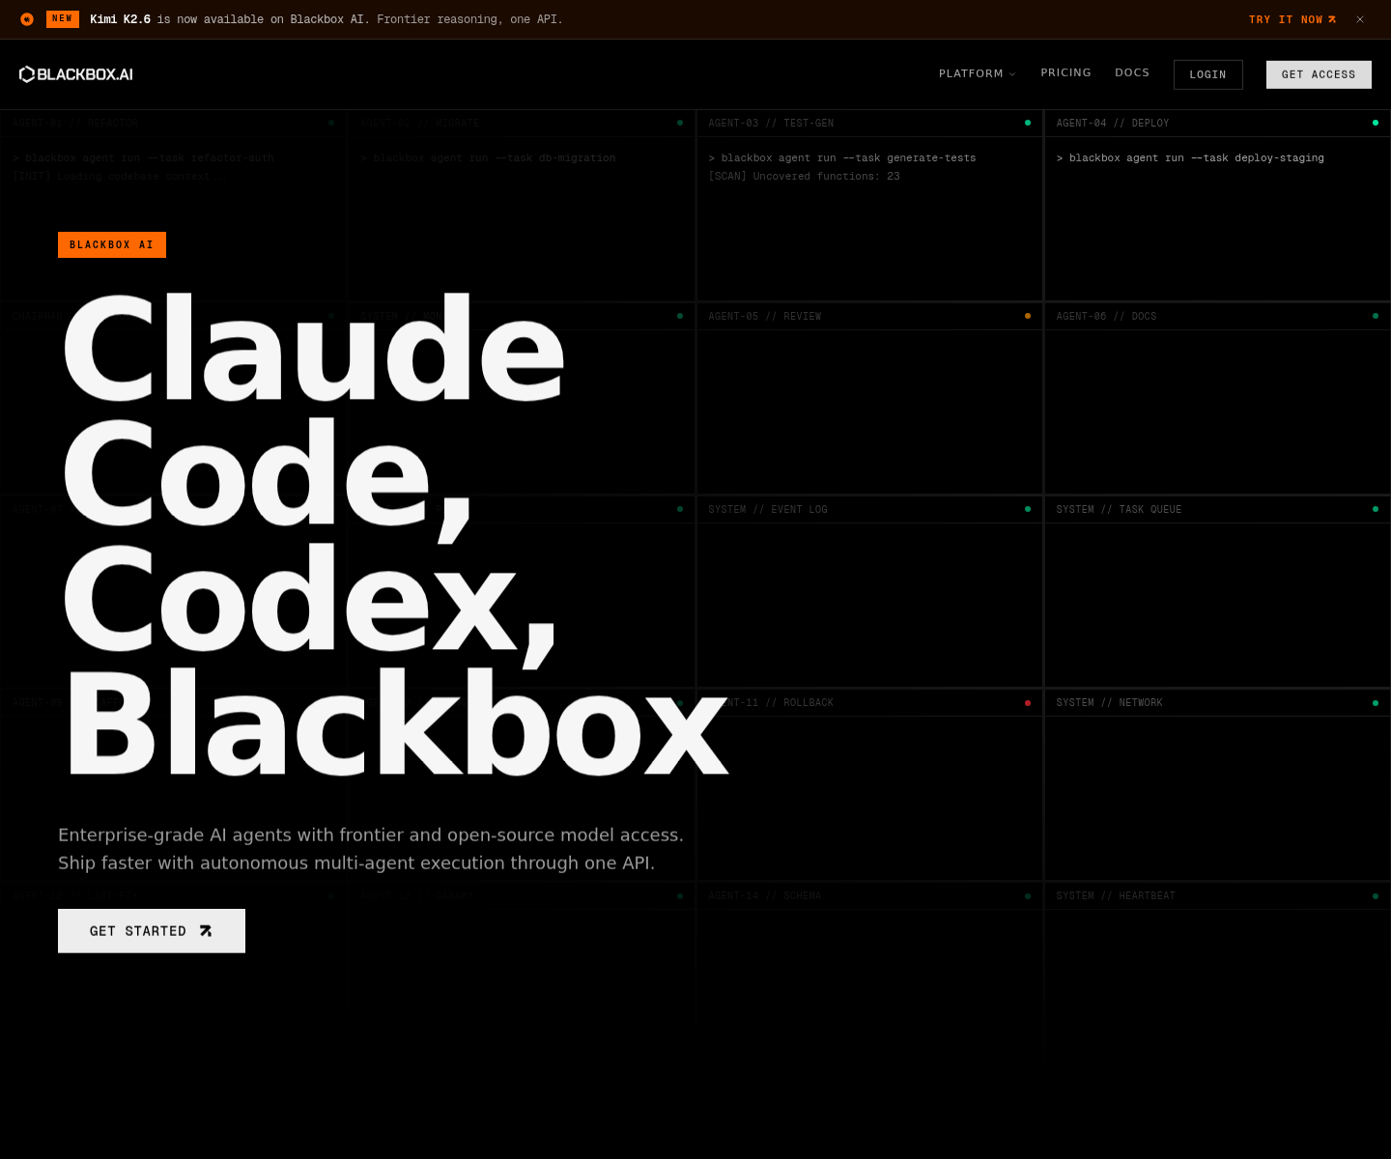Click SYSTEM // HEARTBEAT header
This screenshot has width=1391, height=1159.
[1217, 896]
